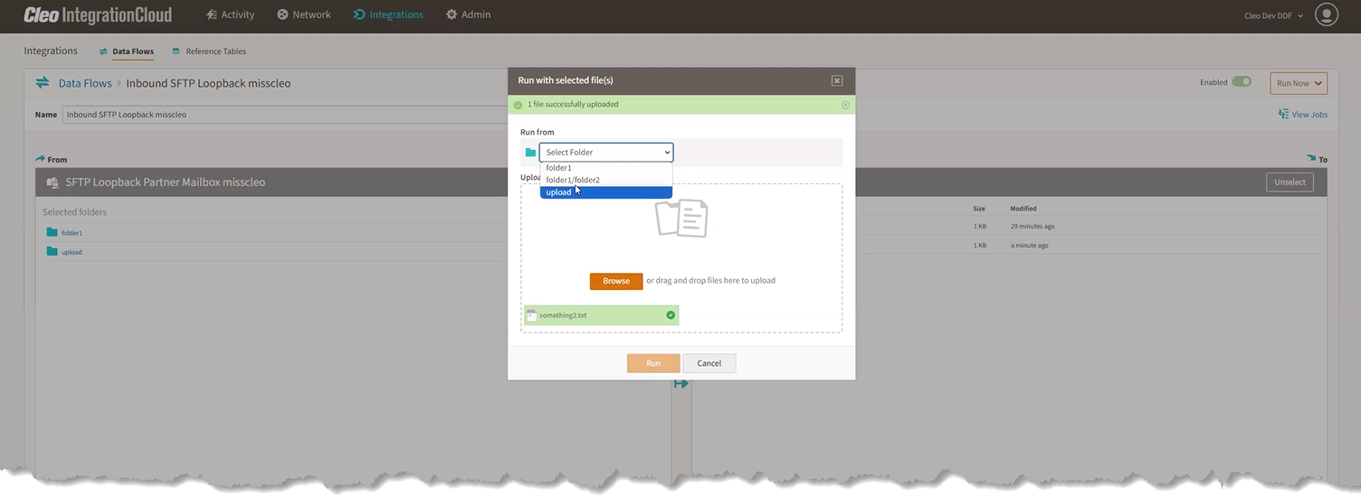
Task: Click the Unselect button
Action: point(1290,182)
